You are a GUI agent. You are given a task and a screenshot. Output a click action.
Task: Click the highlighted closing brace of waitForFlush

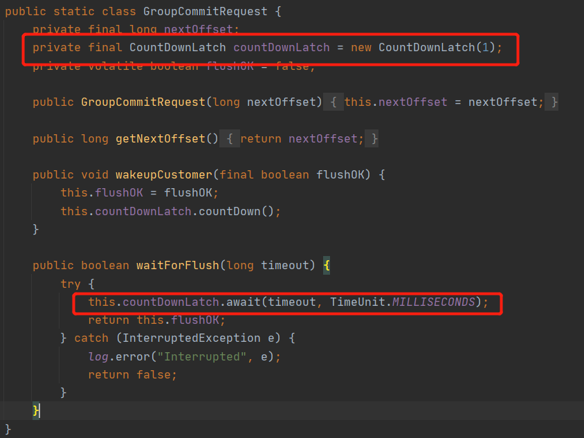pos(36,410)
